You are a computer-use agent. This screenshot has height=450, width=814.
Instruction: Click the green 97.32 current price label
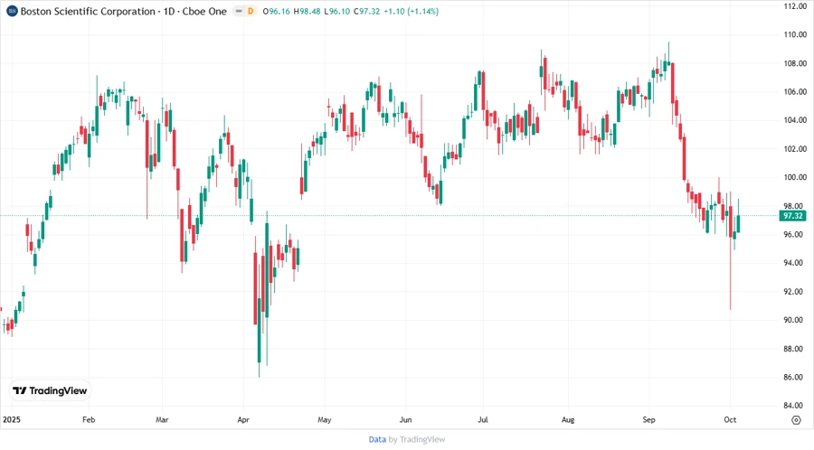point(793,216)
